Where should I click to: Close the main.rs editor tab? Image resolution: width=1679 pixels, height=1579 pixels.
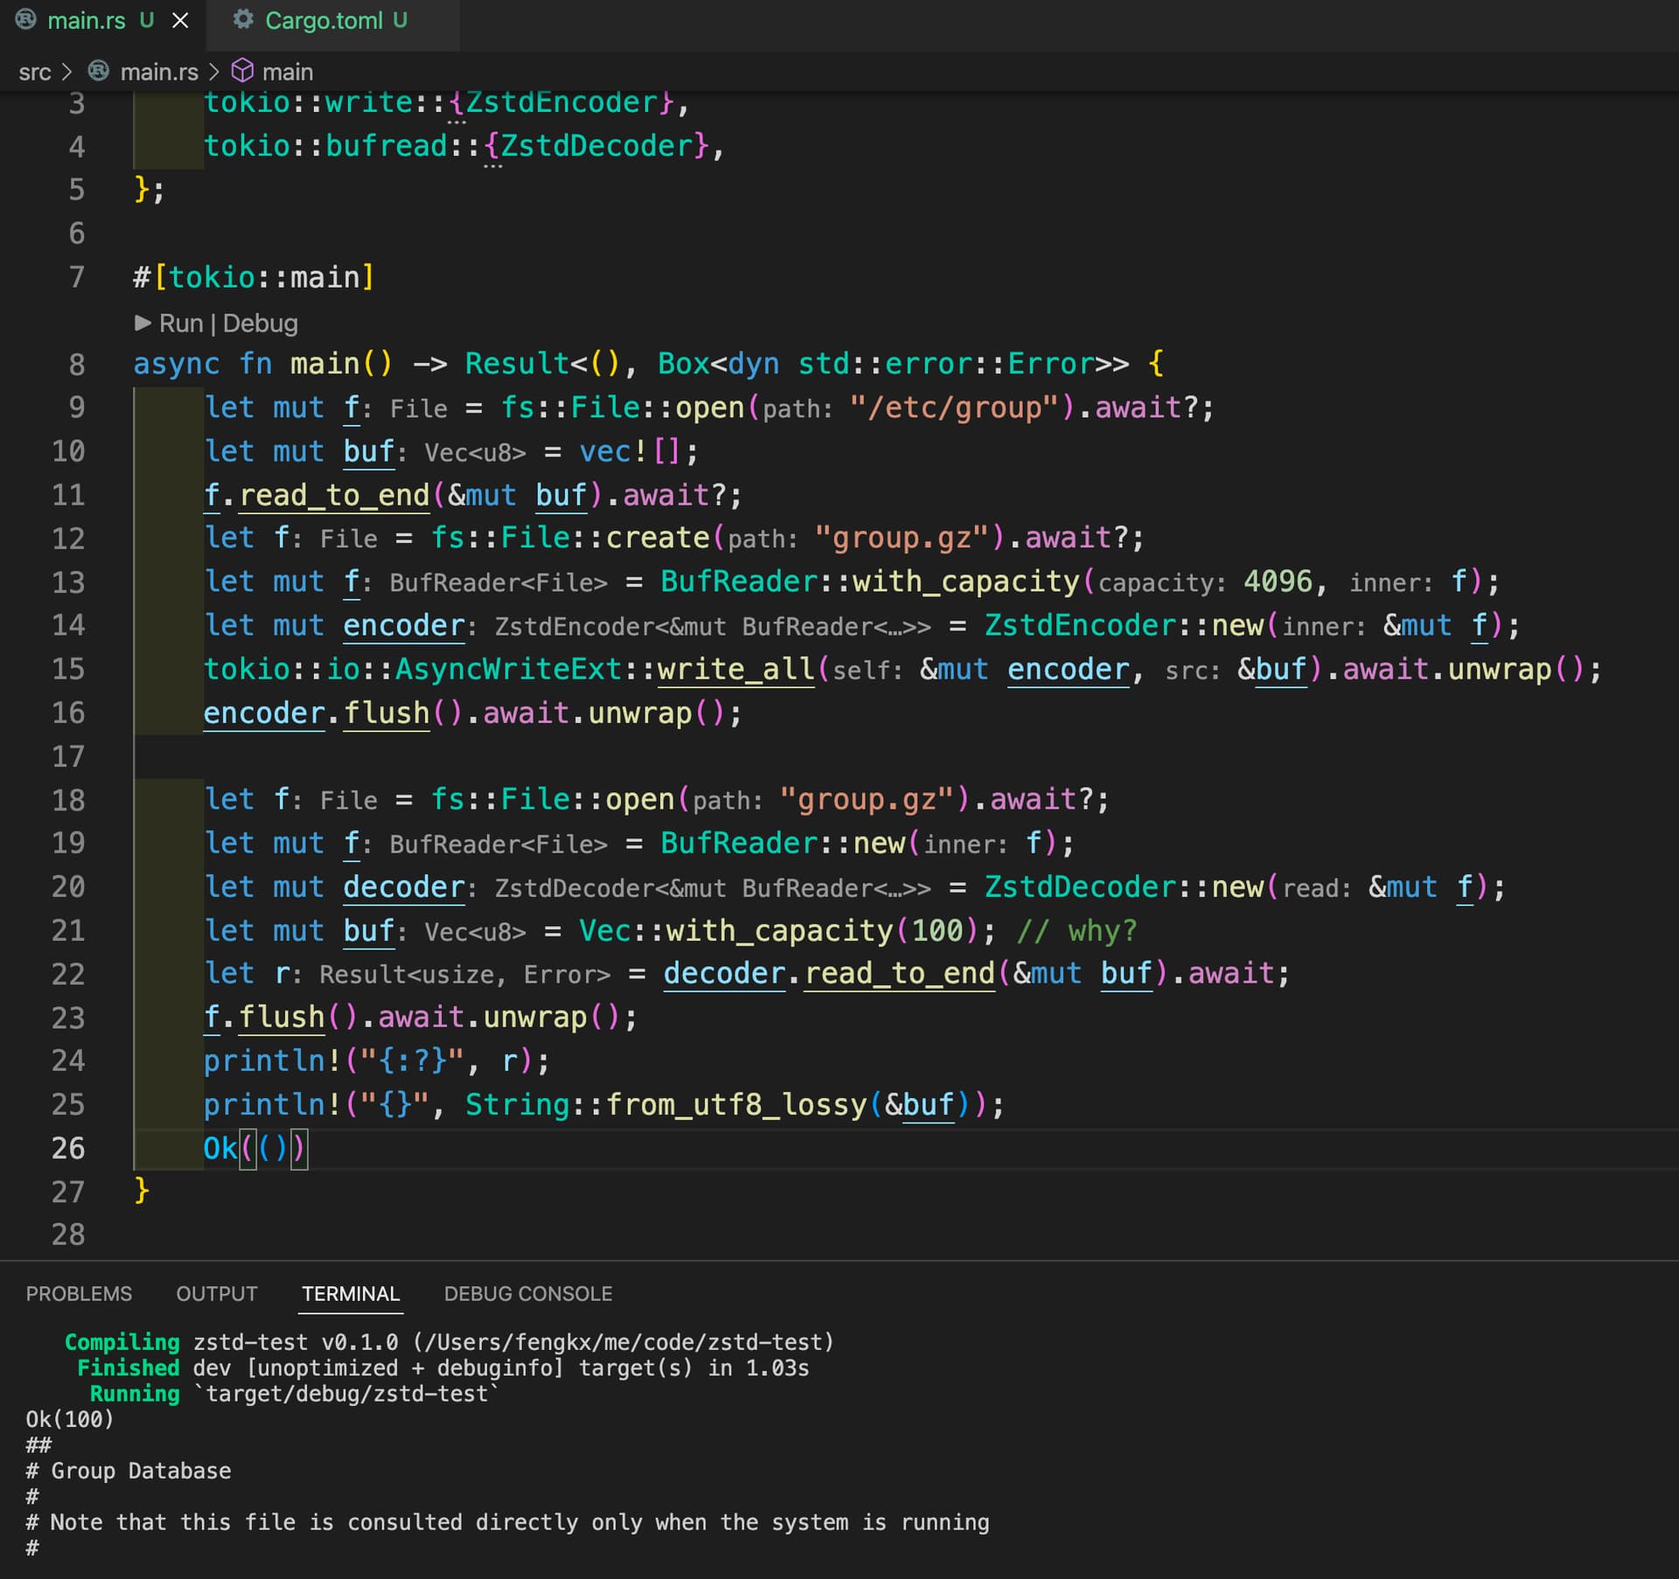[x=180, y=20]
